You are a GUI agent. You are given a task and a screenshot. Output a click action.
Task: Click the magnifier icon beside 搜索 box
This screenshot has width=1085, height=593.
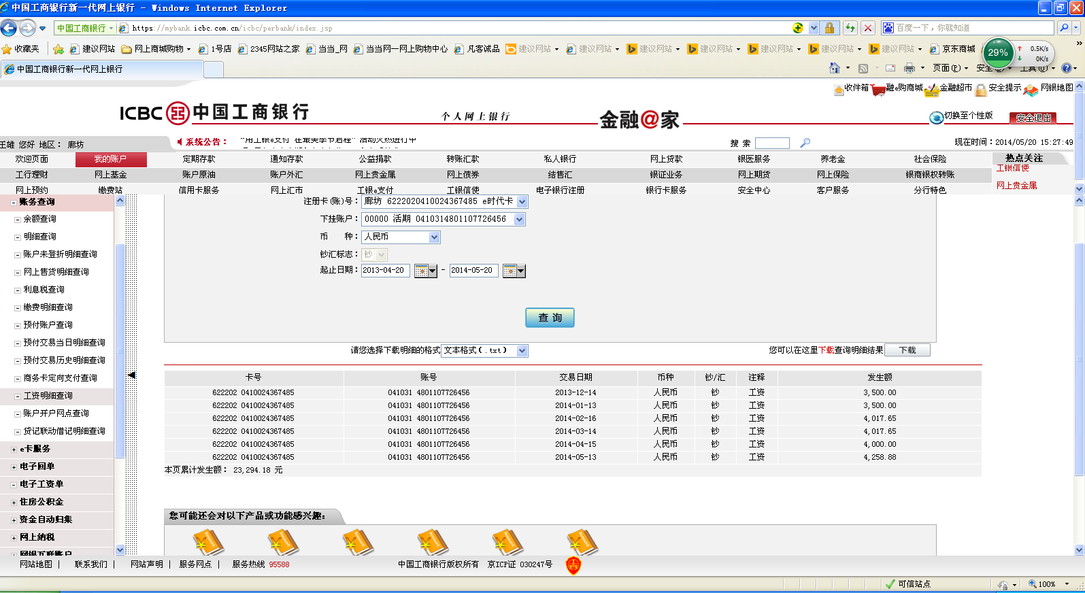pos(805,143)
